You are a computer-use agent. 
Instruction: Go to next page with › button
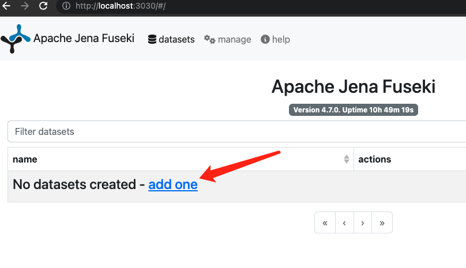coord(362,223)
